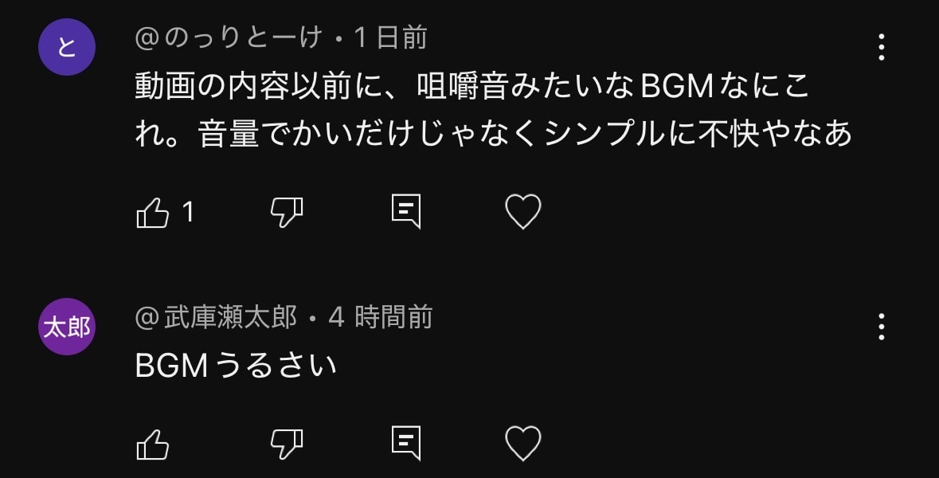The image size is (939, 478).
Task: Visit the @武庫瀬太郎 channel link
Action: click(x=216, y=317)
